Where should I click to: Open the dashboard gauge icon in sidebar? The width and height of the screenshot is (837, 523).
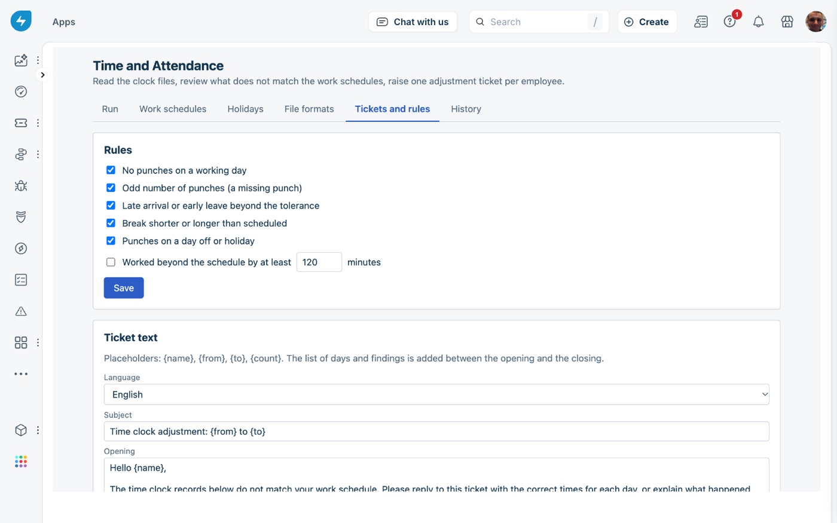(21, 91)
